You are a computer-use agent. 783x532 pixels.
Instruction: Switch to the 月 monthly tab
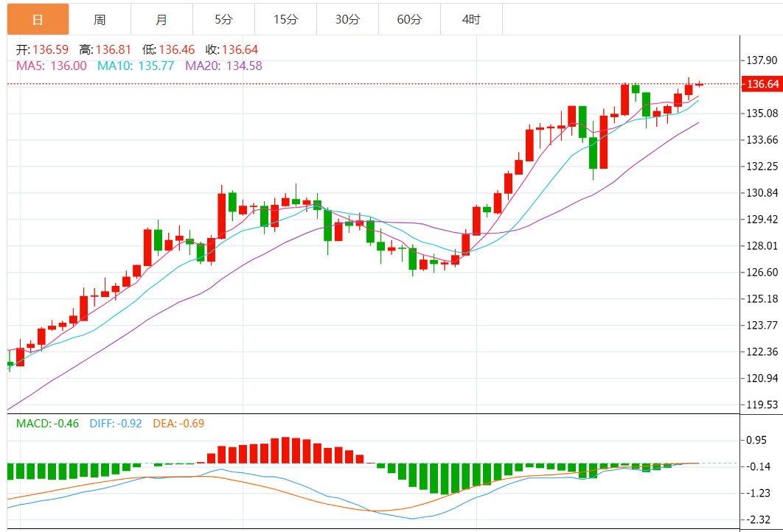coord(161,19)
